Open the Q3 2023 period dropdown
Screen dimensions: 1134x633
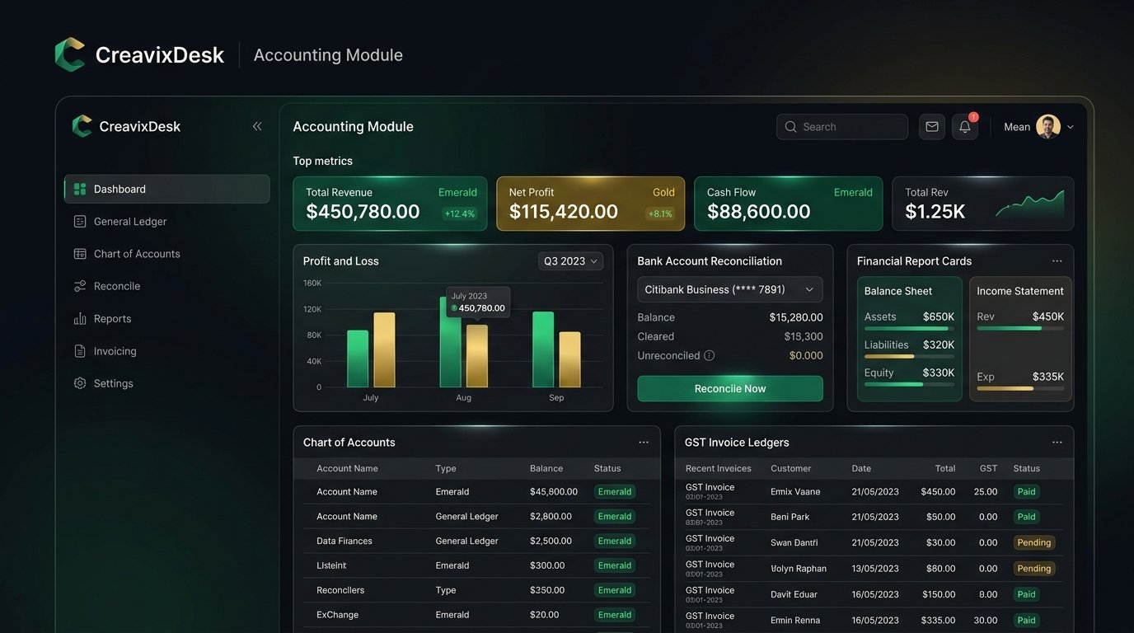click(570, 261)
